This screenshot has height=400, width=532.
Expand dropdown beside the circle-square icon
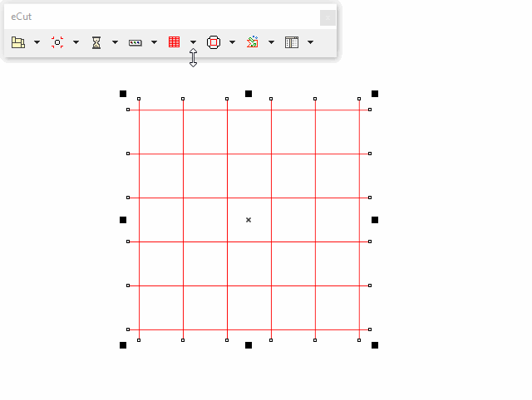point(233,42)
